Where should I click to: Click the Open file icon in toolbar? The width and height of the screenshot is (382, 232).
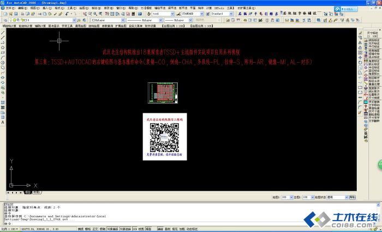click(10, 14)
